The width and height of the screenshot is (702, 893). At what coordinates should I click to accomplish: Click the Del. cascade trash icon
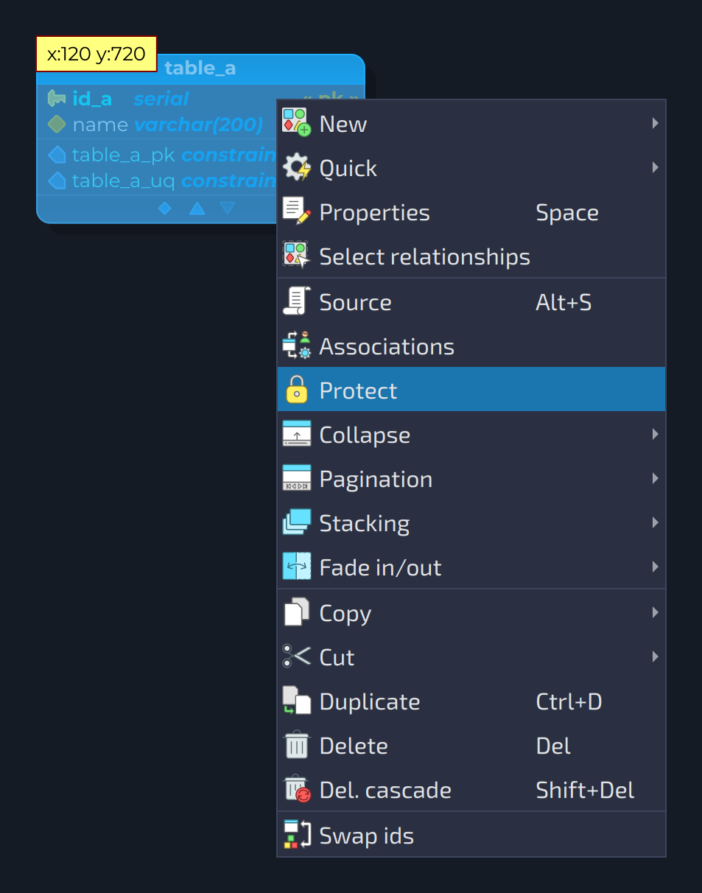click(297, 789)
